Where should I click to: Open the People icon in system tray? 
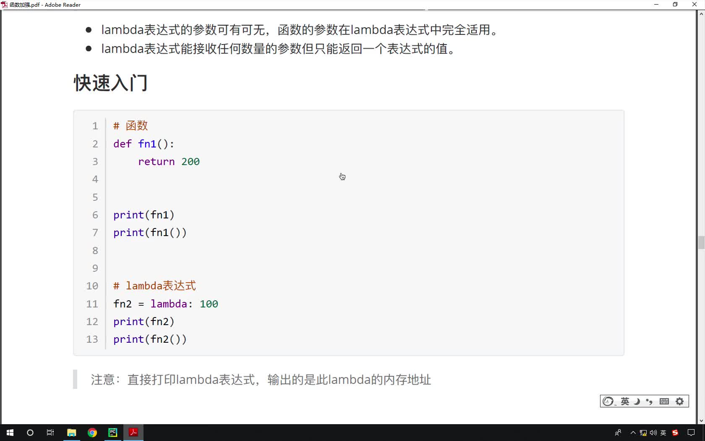click(x=618, y=433)
